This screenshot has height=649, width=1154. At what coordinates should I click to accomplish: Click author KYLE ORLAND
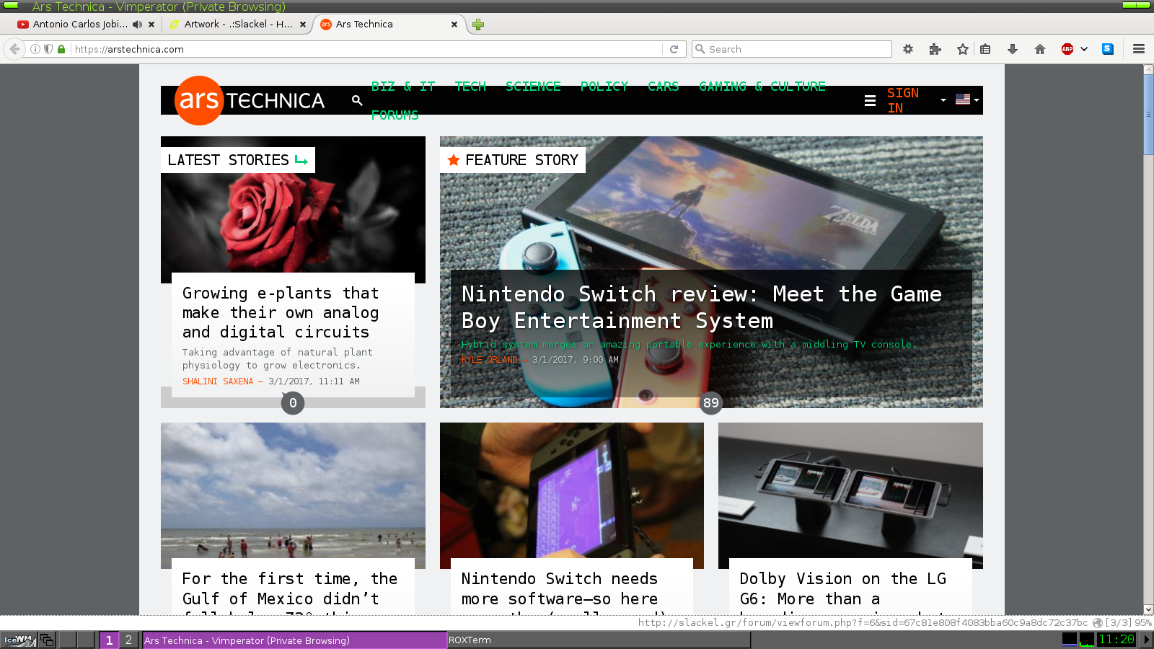pos(490,360)
